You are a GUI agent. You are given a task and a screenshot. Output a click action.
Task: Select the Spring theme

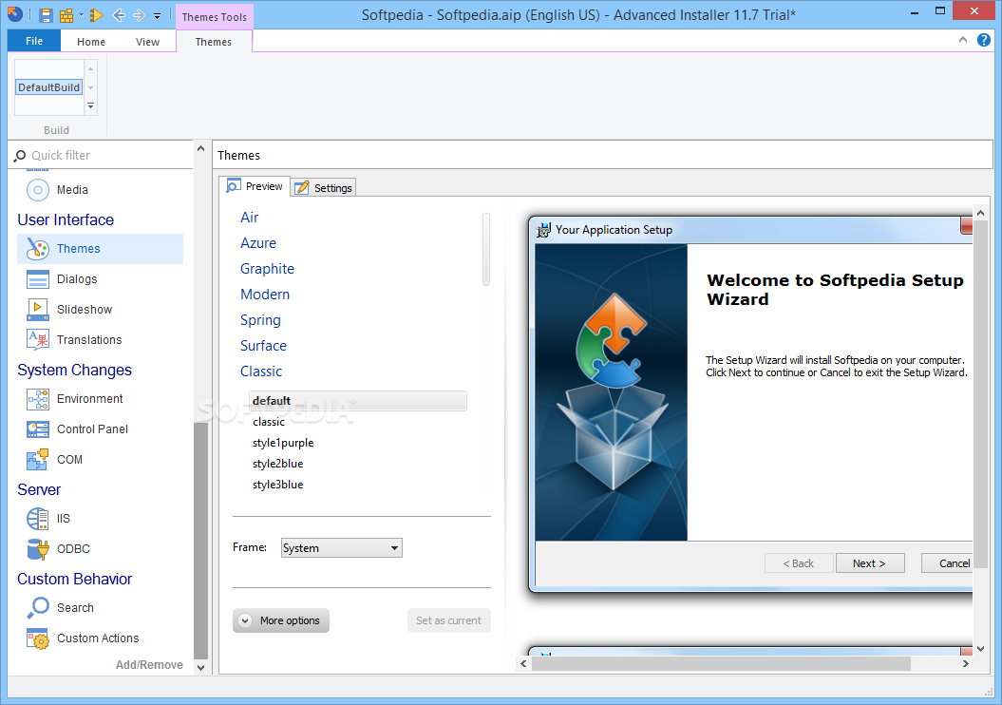coord(260,320)
